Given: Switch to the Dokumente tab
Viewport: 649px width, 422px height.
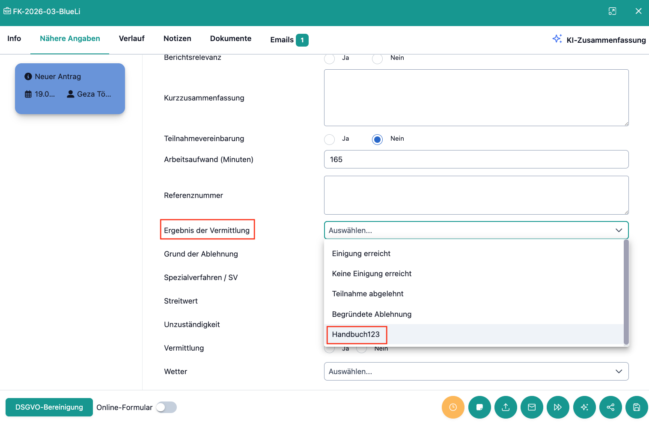Looking at the screenshot, I should click(231, 38).
